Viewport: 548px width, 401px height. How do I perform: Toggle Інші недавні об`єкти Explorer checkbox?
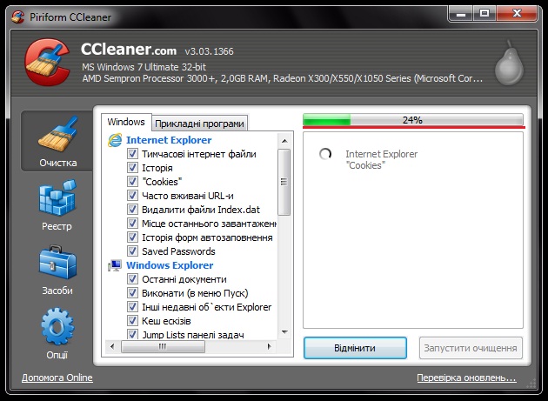132,306
